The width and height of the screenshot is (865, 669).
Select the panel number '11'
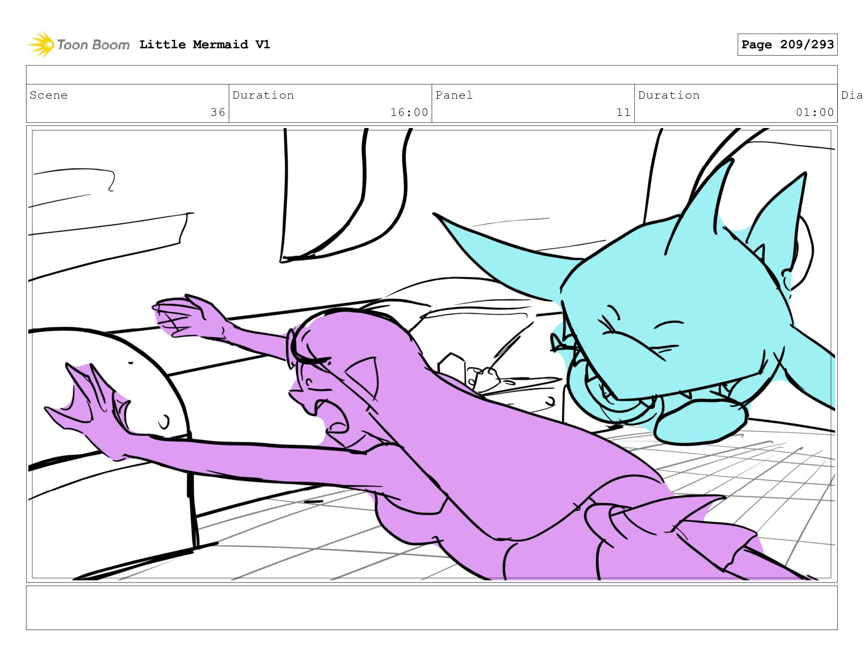point(623,112)
